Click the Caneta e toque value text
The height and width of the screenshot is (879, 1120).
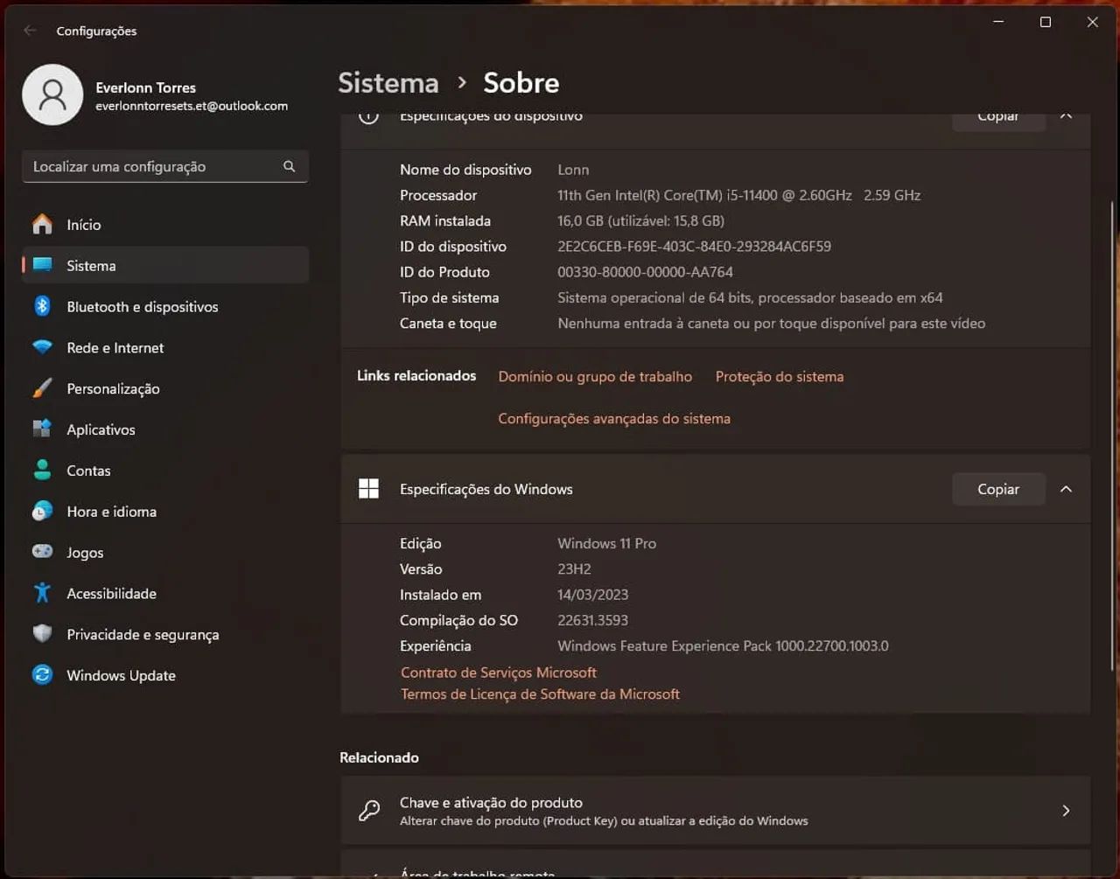point(771,324)
